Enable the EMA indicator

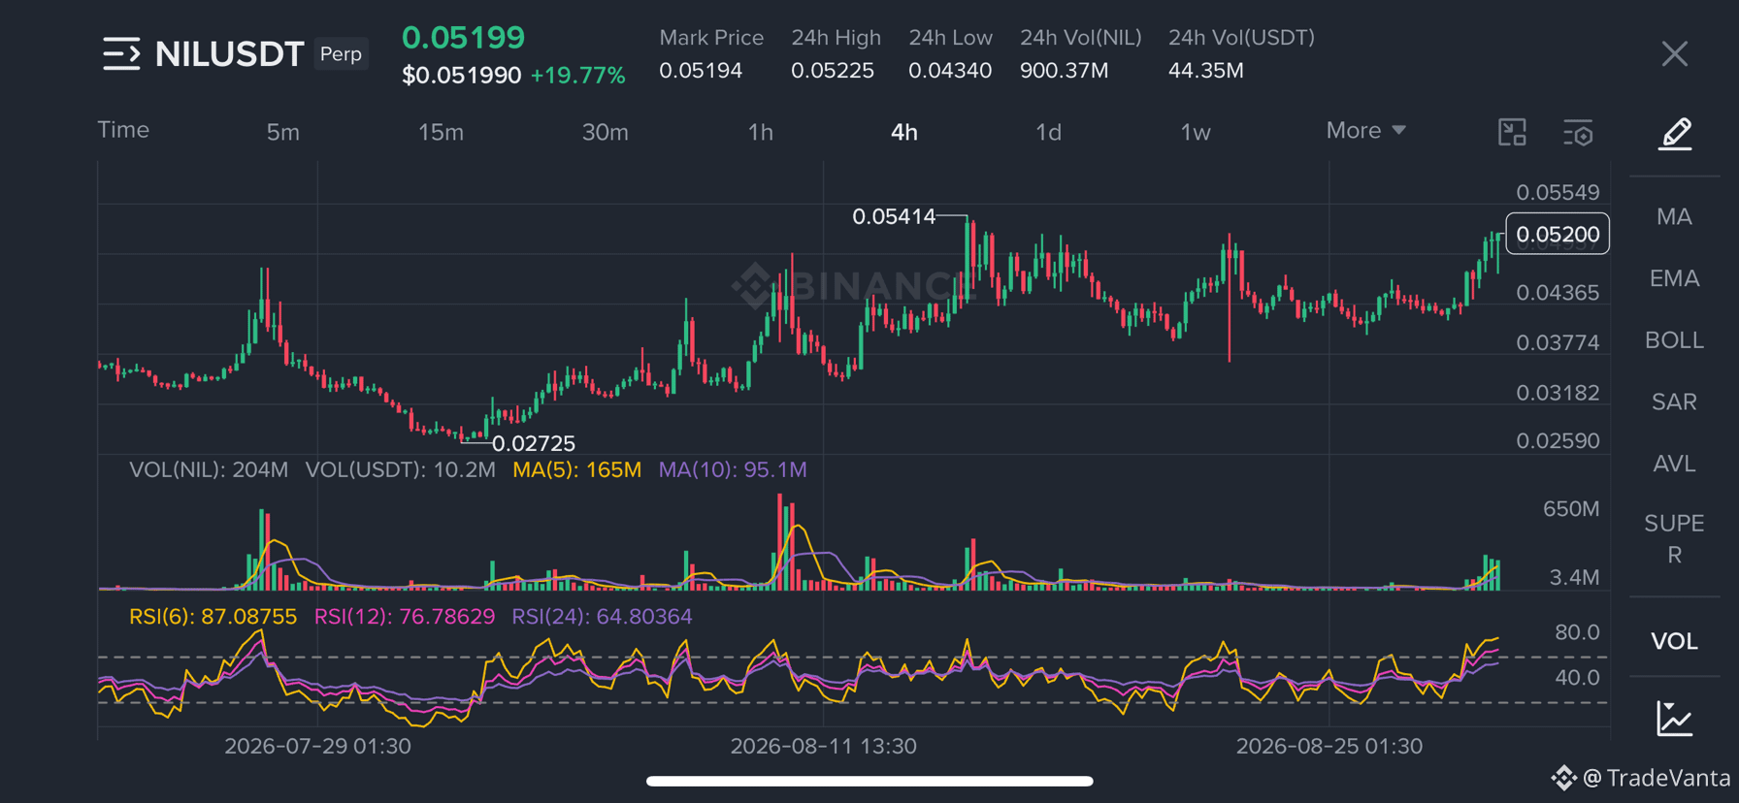[1674, 278]
